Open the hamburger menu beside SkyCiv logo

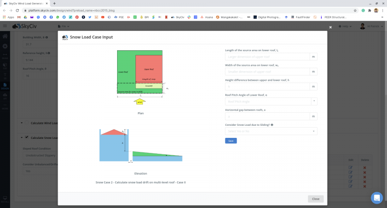point(5,26)
